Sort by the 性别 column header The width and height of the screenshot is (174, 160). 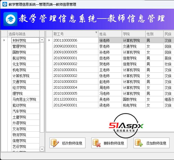(x=154, y=34)
